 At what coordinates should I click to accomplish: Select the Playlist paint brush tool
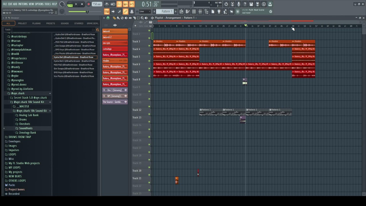(118, 18)
